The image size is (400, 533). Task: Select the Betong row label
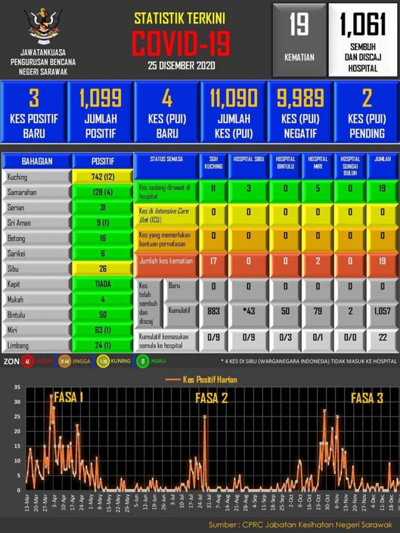click(x=37, y=238)
